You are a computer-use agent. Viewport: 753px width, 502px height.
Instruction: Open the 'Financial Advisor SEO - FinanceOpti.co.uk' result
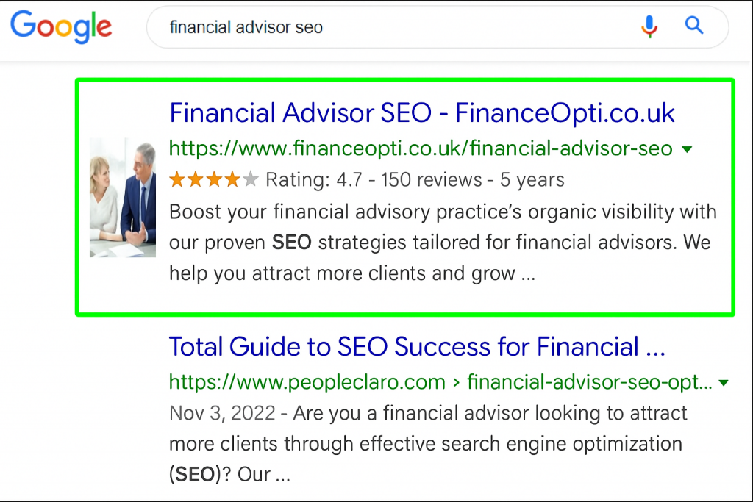tap(421, 113)
